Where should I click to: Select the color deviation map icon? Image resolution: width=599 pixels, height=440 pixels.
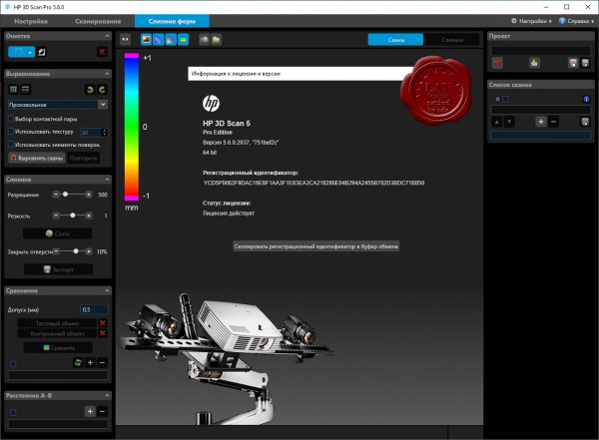click(184, 39)
